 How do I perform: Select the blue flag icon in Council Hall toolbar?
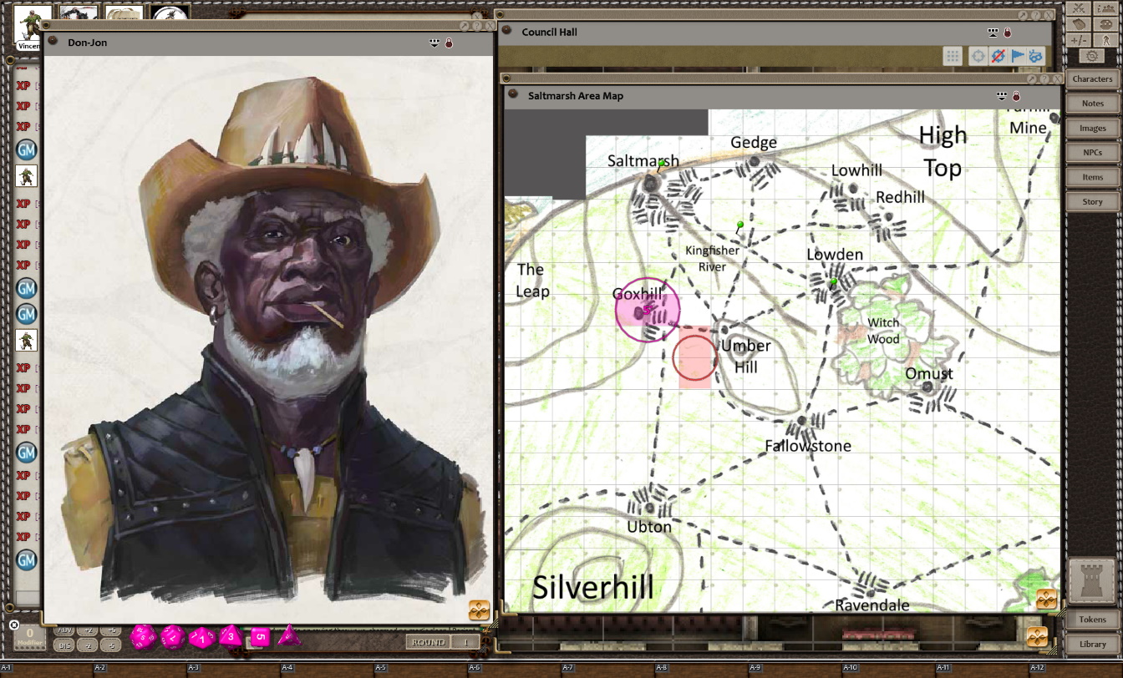tap(1017, 56)
